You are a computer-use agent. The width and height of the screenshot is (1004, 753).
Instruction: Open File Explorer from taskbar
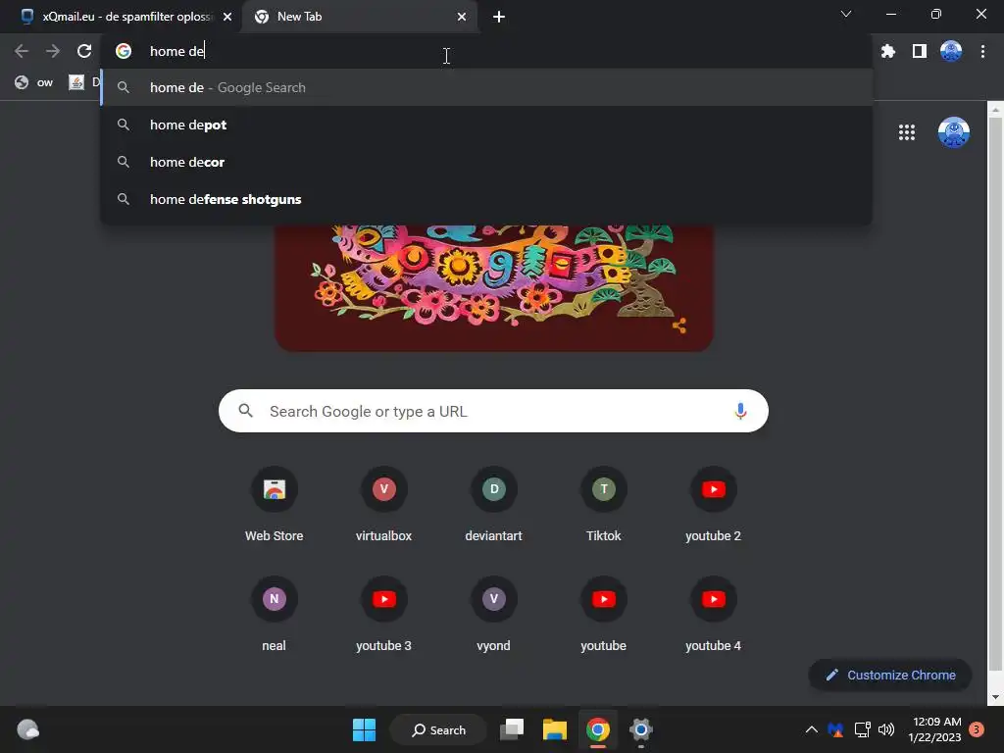click(x=555, y=729)
